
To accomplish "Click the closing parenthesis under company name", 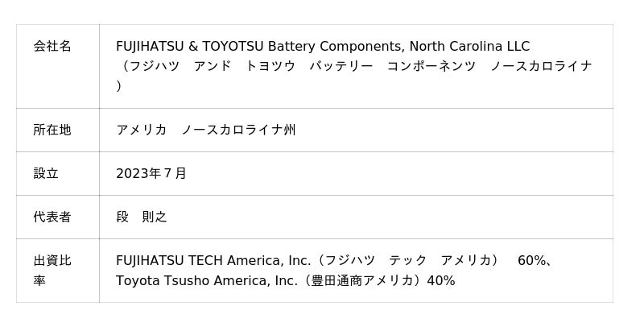I will click(119, 85).
